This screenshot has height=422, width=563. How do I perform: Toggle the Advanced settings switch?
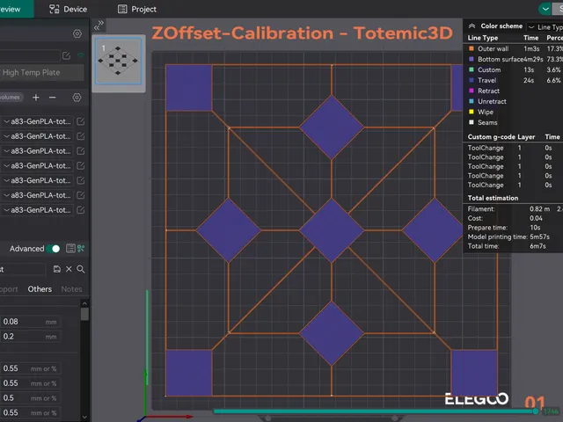coord(54,248)
